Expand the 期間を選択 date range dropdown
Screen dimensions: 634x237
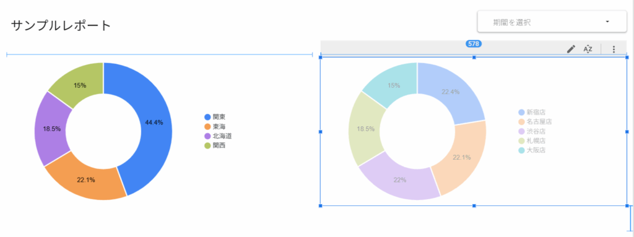(x=552, y=22)
